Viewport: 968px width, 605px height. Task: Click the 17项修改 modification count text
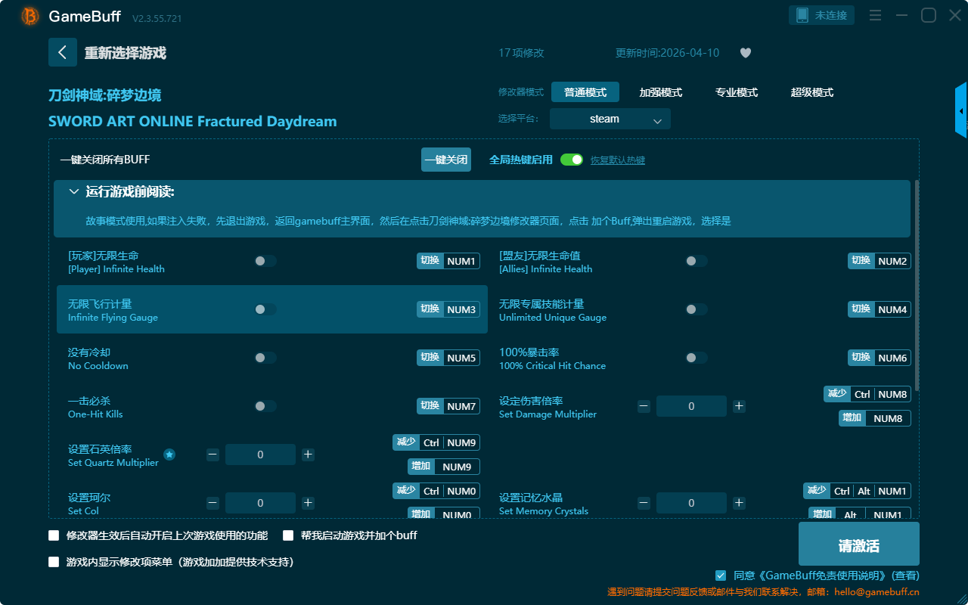[x=521, y=53]
